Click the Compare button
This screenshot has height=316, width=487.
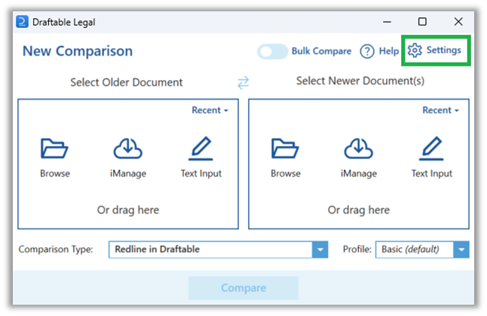click(x=244, y=288)
